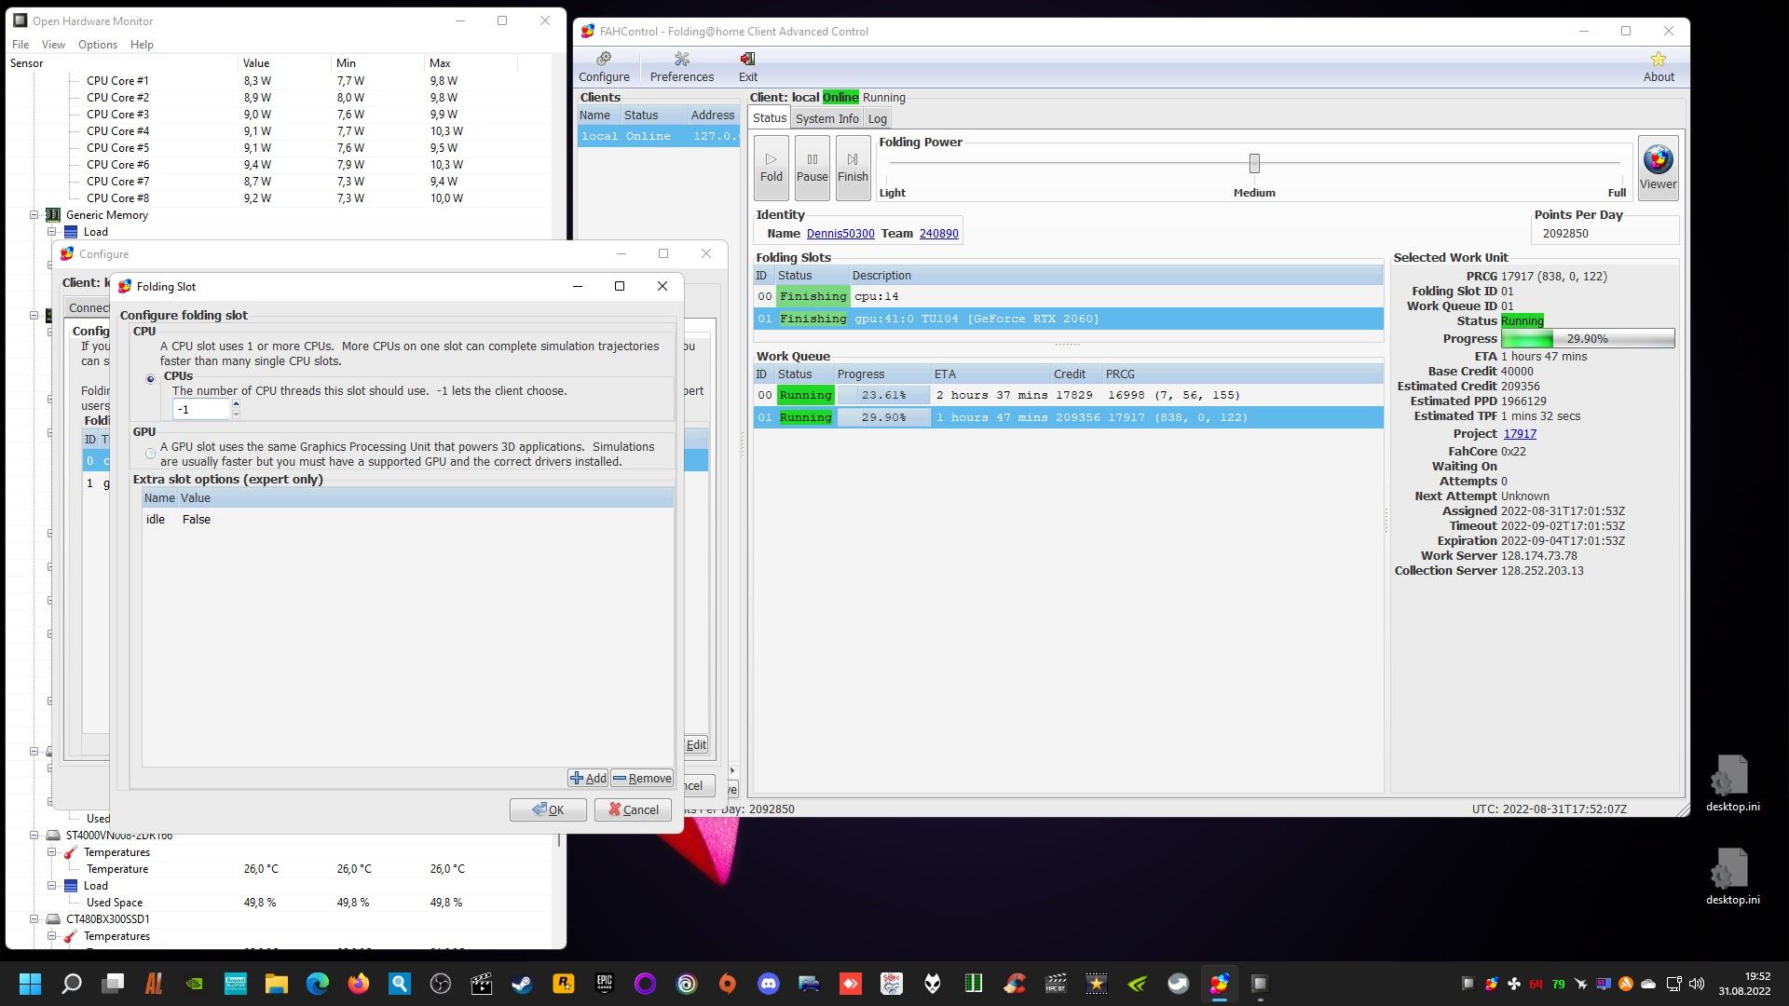Open OBS Studio from the taskbar
This screenshot has height=1006, width=1789.
pos(441,984)
